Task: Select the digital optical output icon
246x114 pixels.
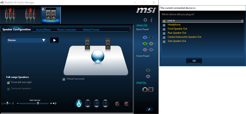Action: tap(151, 89)
